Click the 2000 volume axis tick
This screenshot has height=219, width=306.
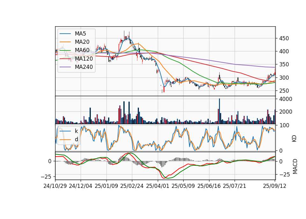click(286, 112)
